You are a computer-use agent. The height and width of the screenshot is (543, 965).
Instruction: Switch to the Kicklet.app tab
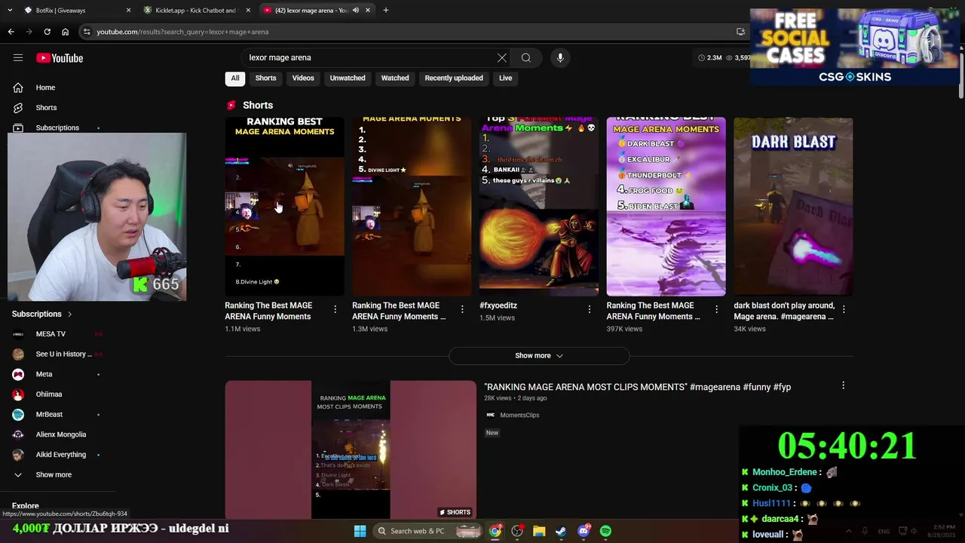[x=198, y=10]
